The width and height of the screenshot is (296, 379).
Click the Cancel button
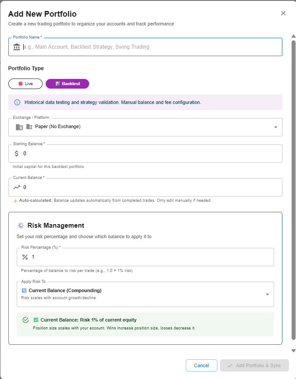coord(202,365)
